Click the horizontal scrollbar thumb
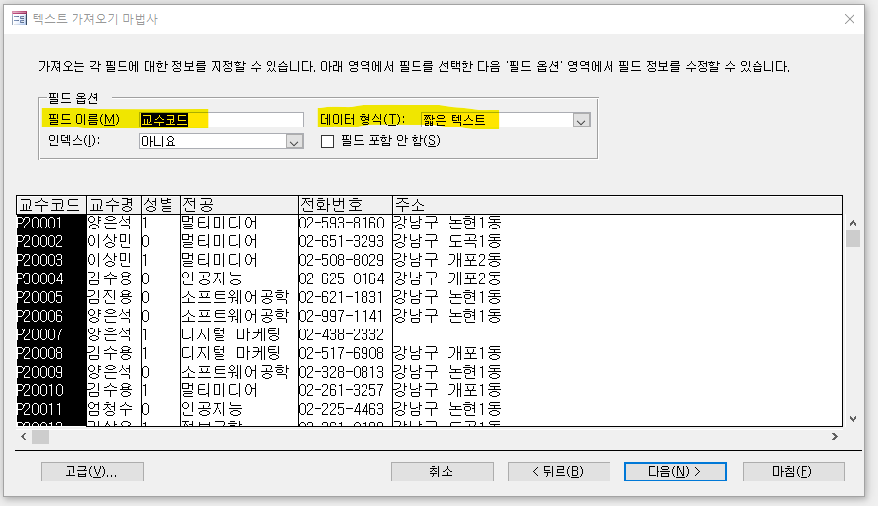Viewport: 878px width, 506px height. point(40,436)
